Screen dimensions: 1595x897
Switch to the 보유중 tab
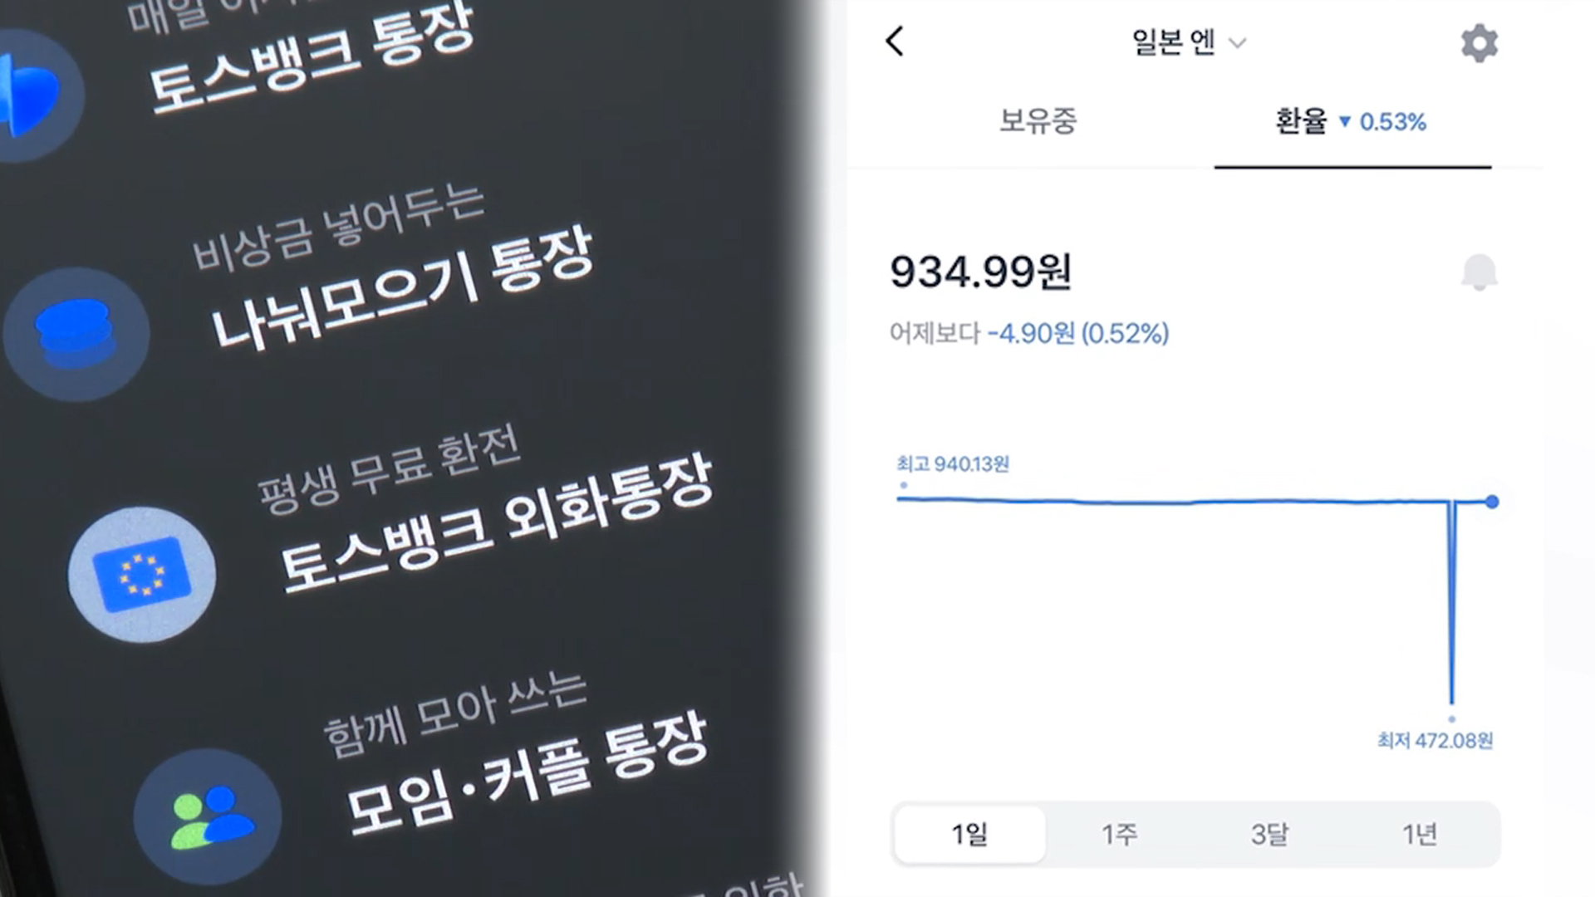[1038, 121]
